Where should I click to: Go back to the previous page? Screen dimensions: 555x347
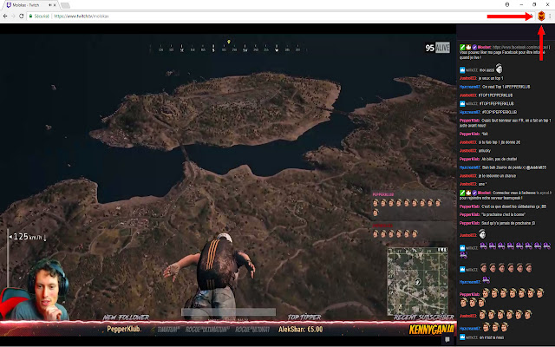tap(5, 16)
